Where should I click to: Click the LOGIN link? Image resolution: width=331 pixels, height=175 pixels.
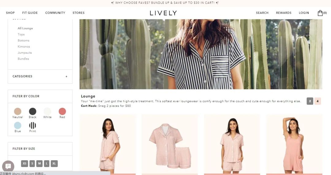[x=304, y=13]
